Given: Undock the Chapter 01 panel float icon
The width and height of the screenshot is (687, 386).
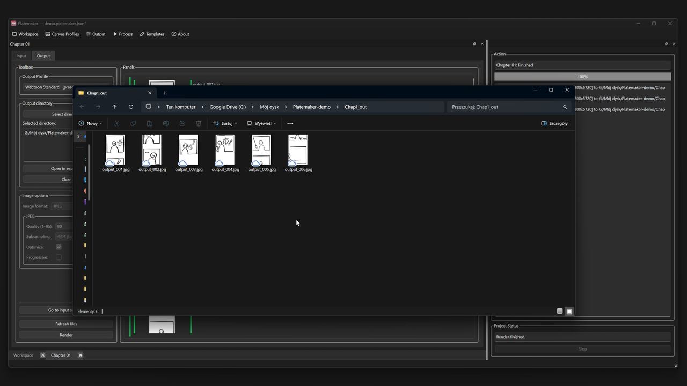Looking at the screenshot, I should click(474, 44).
